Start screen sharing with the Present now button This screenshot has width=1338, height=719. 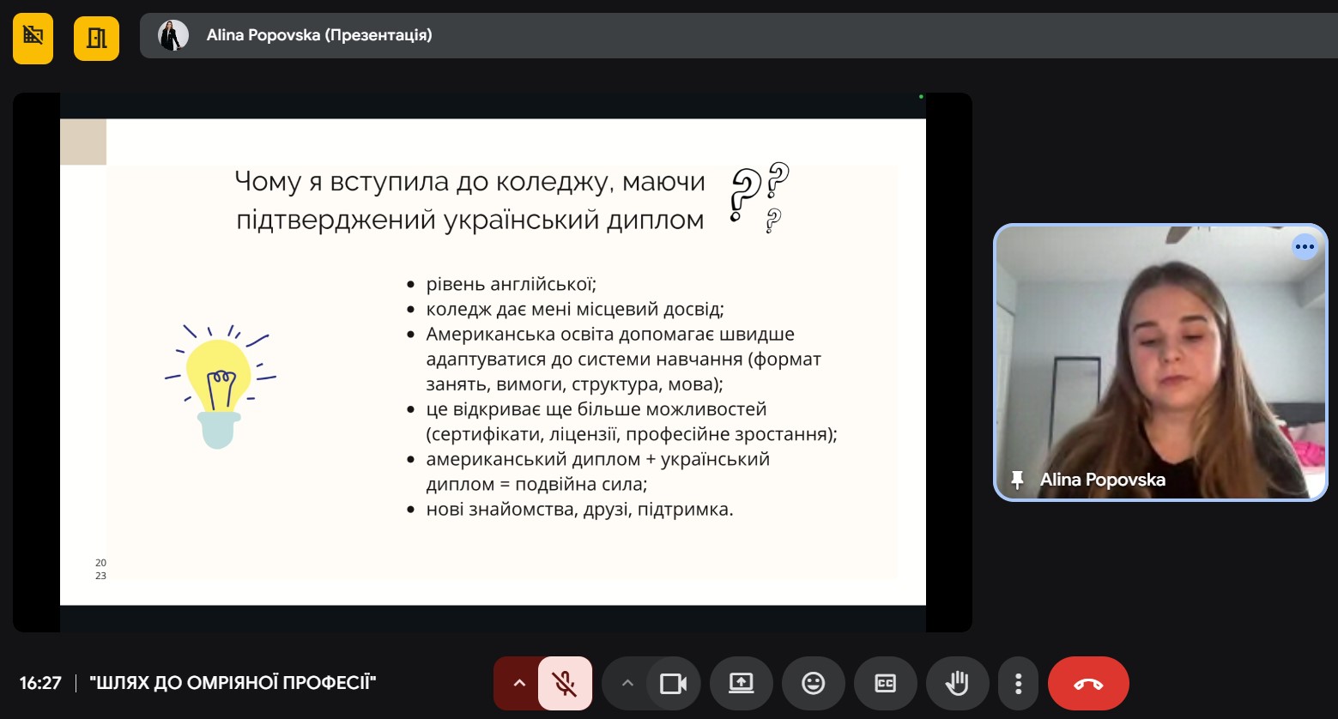(x=742, y=683)
